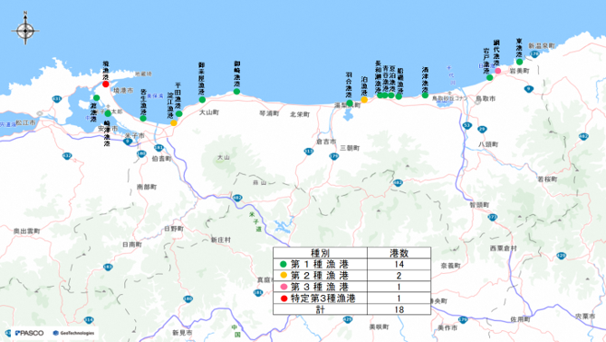Click the 日野町 town label
The image size is (606, 342).
point(174,229)
